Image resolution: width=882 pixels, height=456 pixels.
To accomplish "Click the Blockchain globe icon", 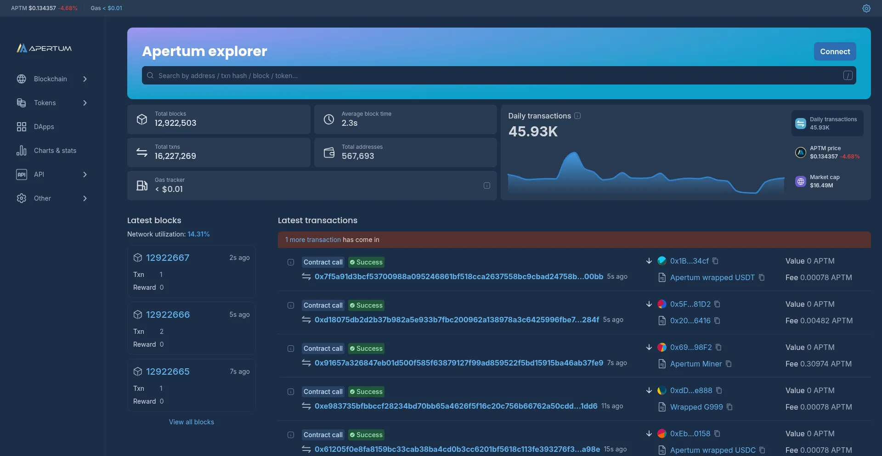I will (22, 79).
